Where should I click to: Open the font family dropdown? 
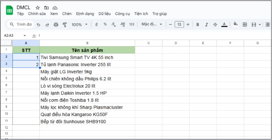pyautogui.click(x=152, y=24)
